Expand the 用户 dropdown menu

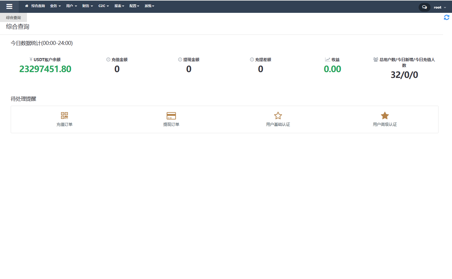click(71, 6)
